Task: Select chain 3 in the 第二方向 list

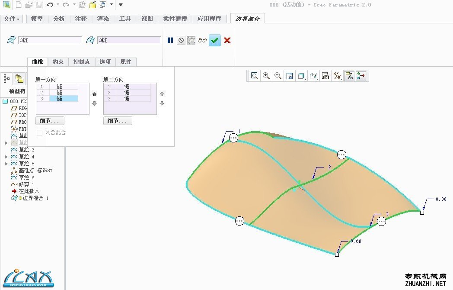Action: [x=127, y=99]
